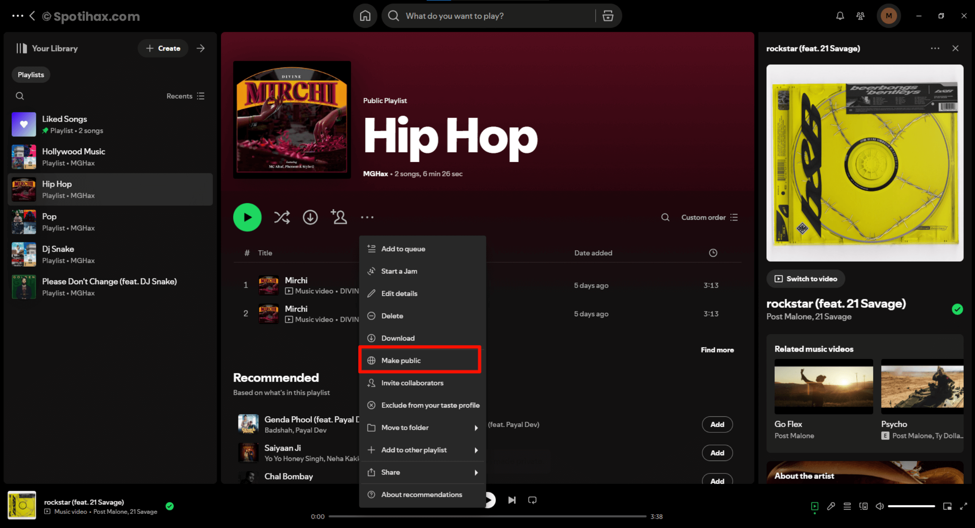Seek on the playback progress bar
The image size is (975, 528).
point(487,517)
